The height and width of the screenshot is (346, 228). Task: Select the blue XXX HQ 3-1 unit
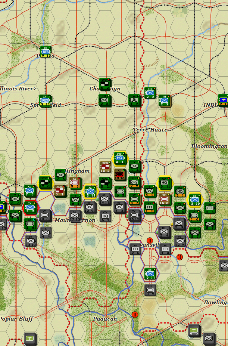click(120, 158)
